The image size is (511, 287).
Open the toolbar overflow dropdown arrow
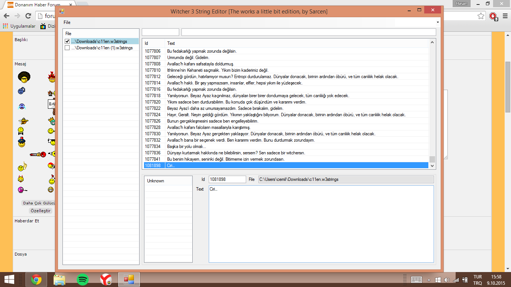tap(438, 22)
